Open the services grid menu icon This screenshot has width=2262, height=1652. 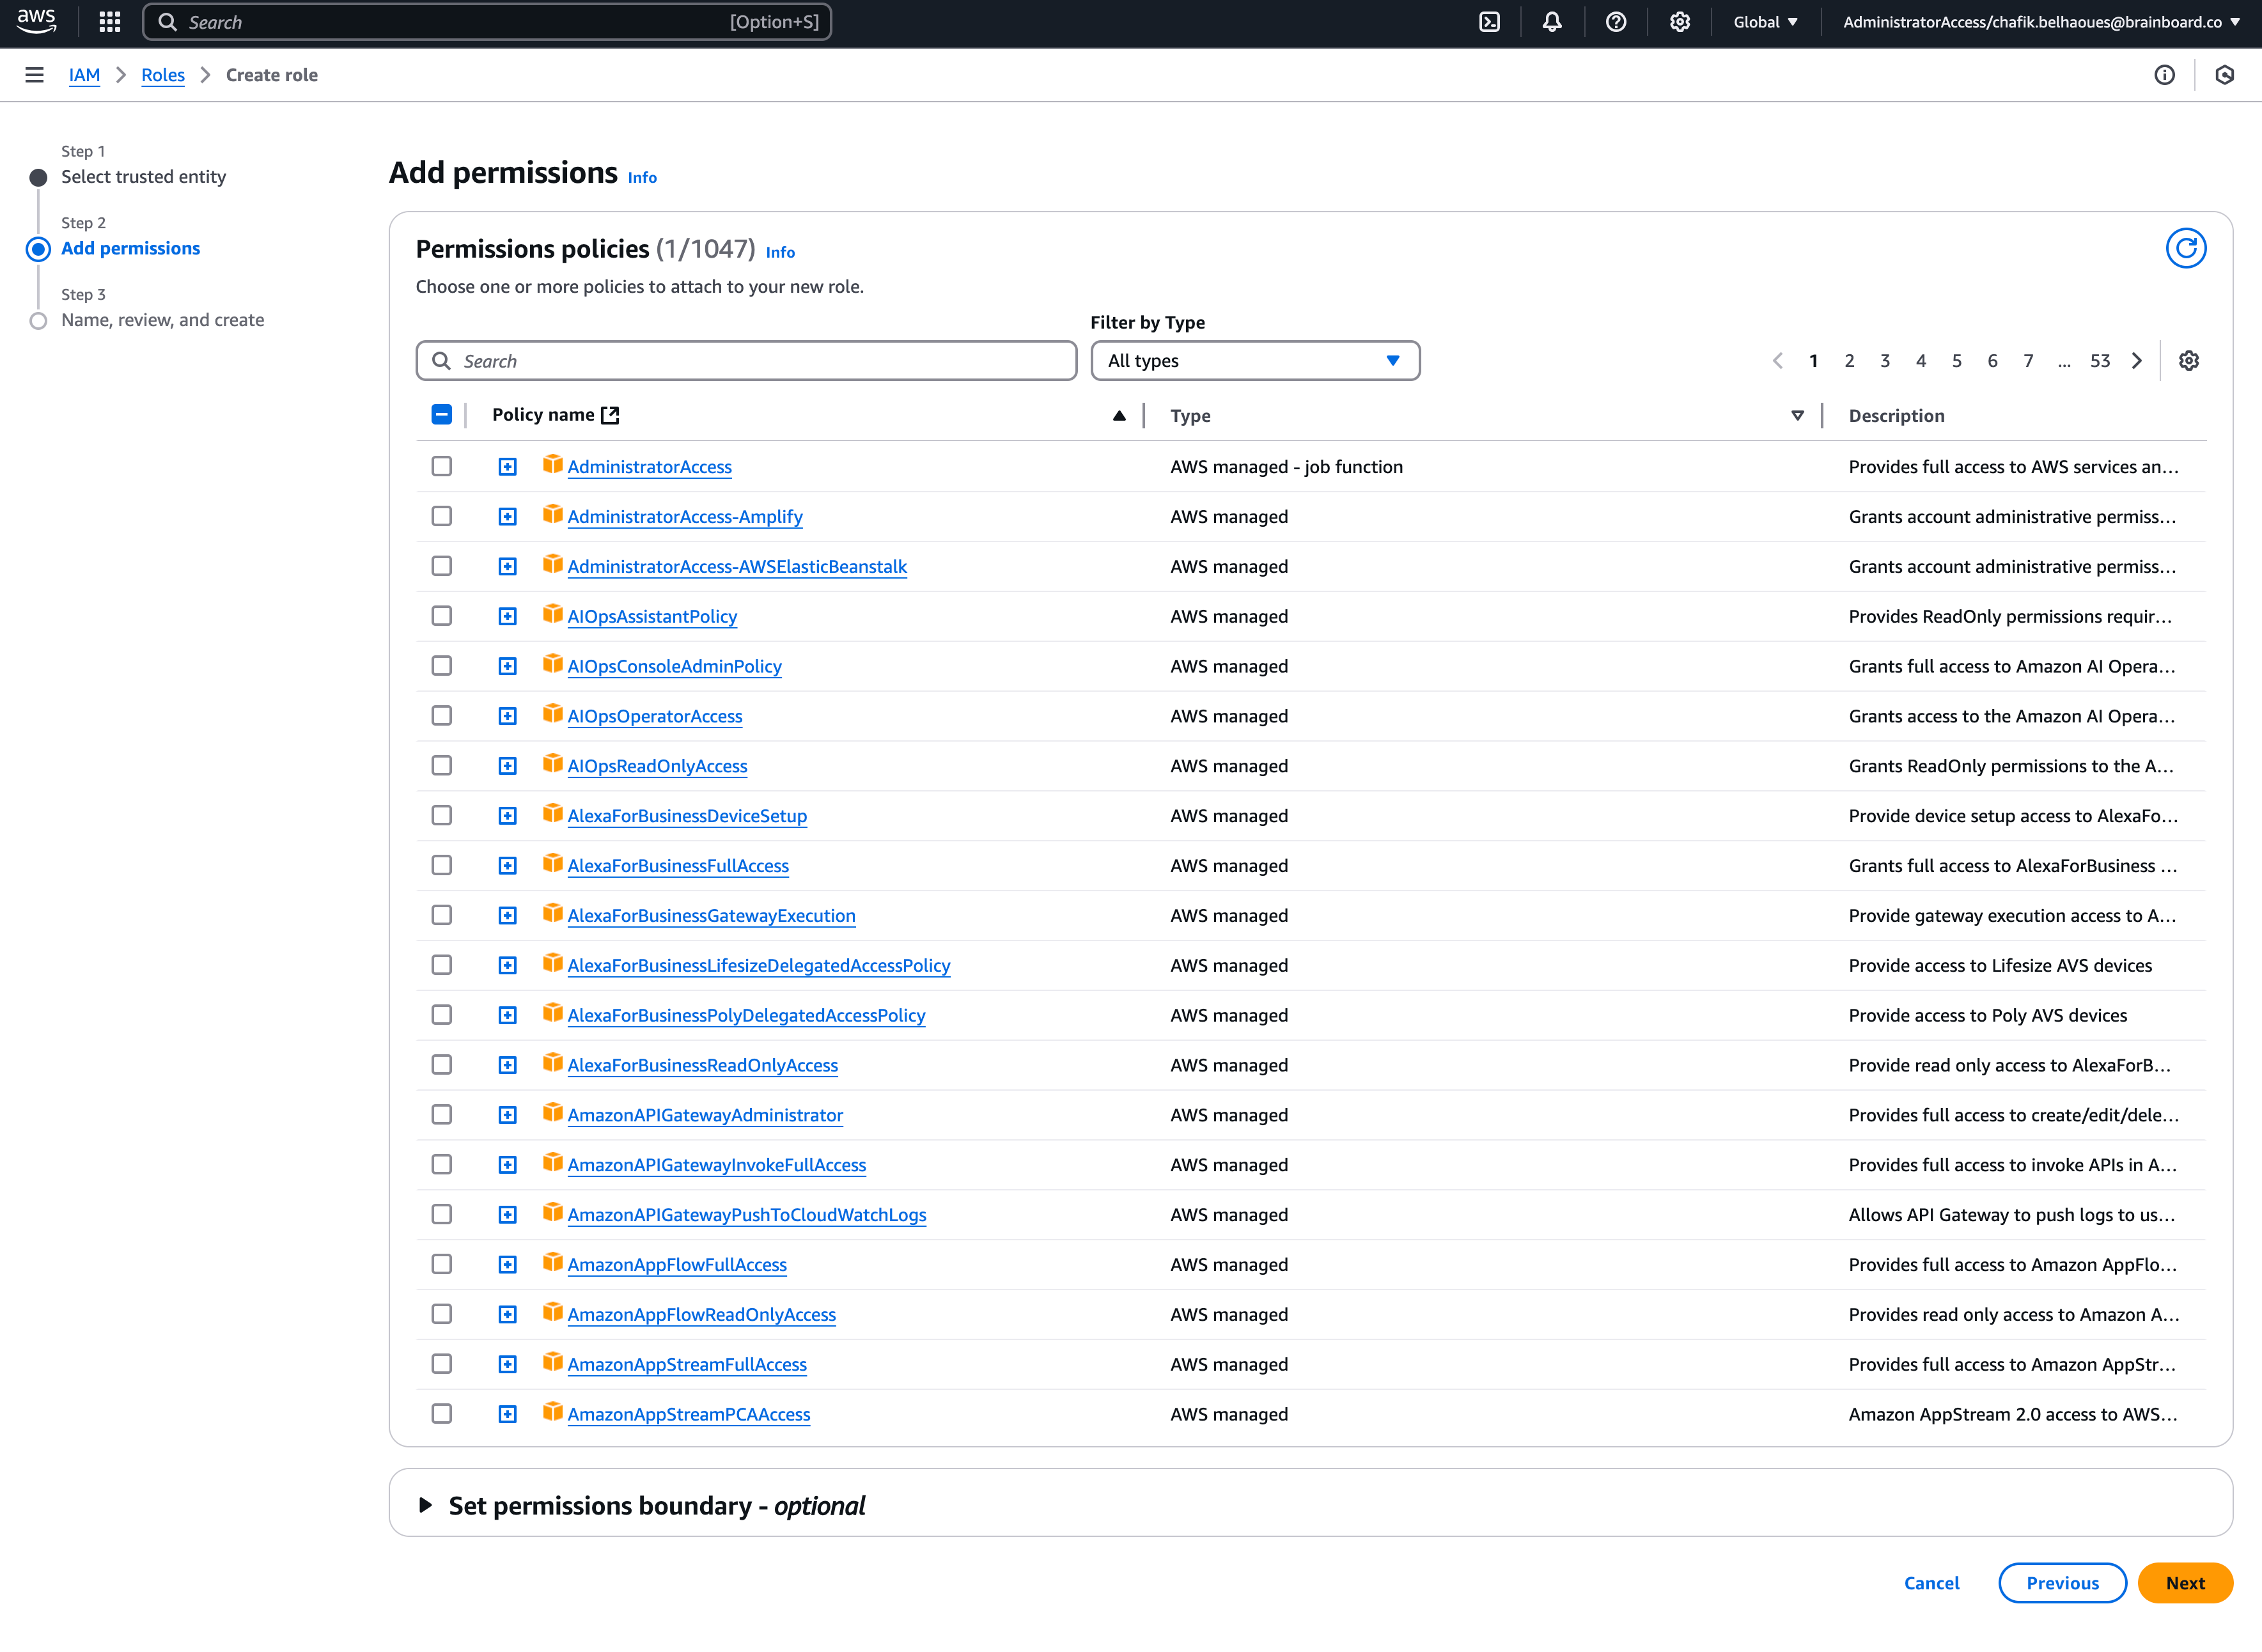tap(110, 22)
